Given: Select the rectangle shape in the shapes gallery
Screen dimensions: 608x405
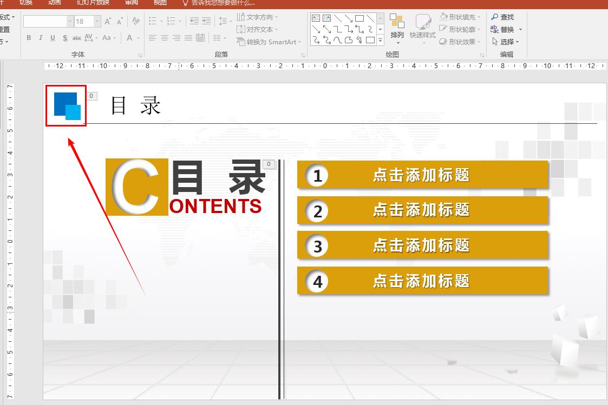Looking at the screenshot, I should [359, 18].
